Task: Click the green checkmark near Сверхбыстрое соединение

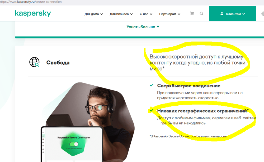Action: [152, 85]
